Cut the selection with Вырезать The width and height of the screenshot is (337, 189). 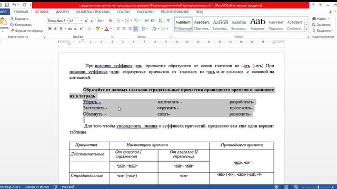click(x=19, y=19)
